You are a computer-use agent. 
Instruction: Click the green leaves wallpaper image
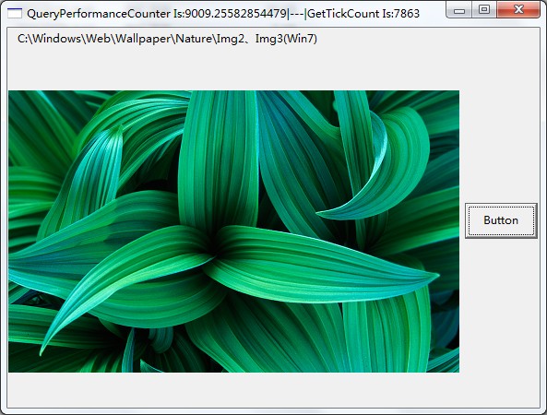click(233, 231)
